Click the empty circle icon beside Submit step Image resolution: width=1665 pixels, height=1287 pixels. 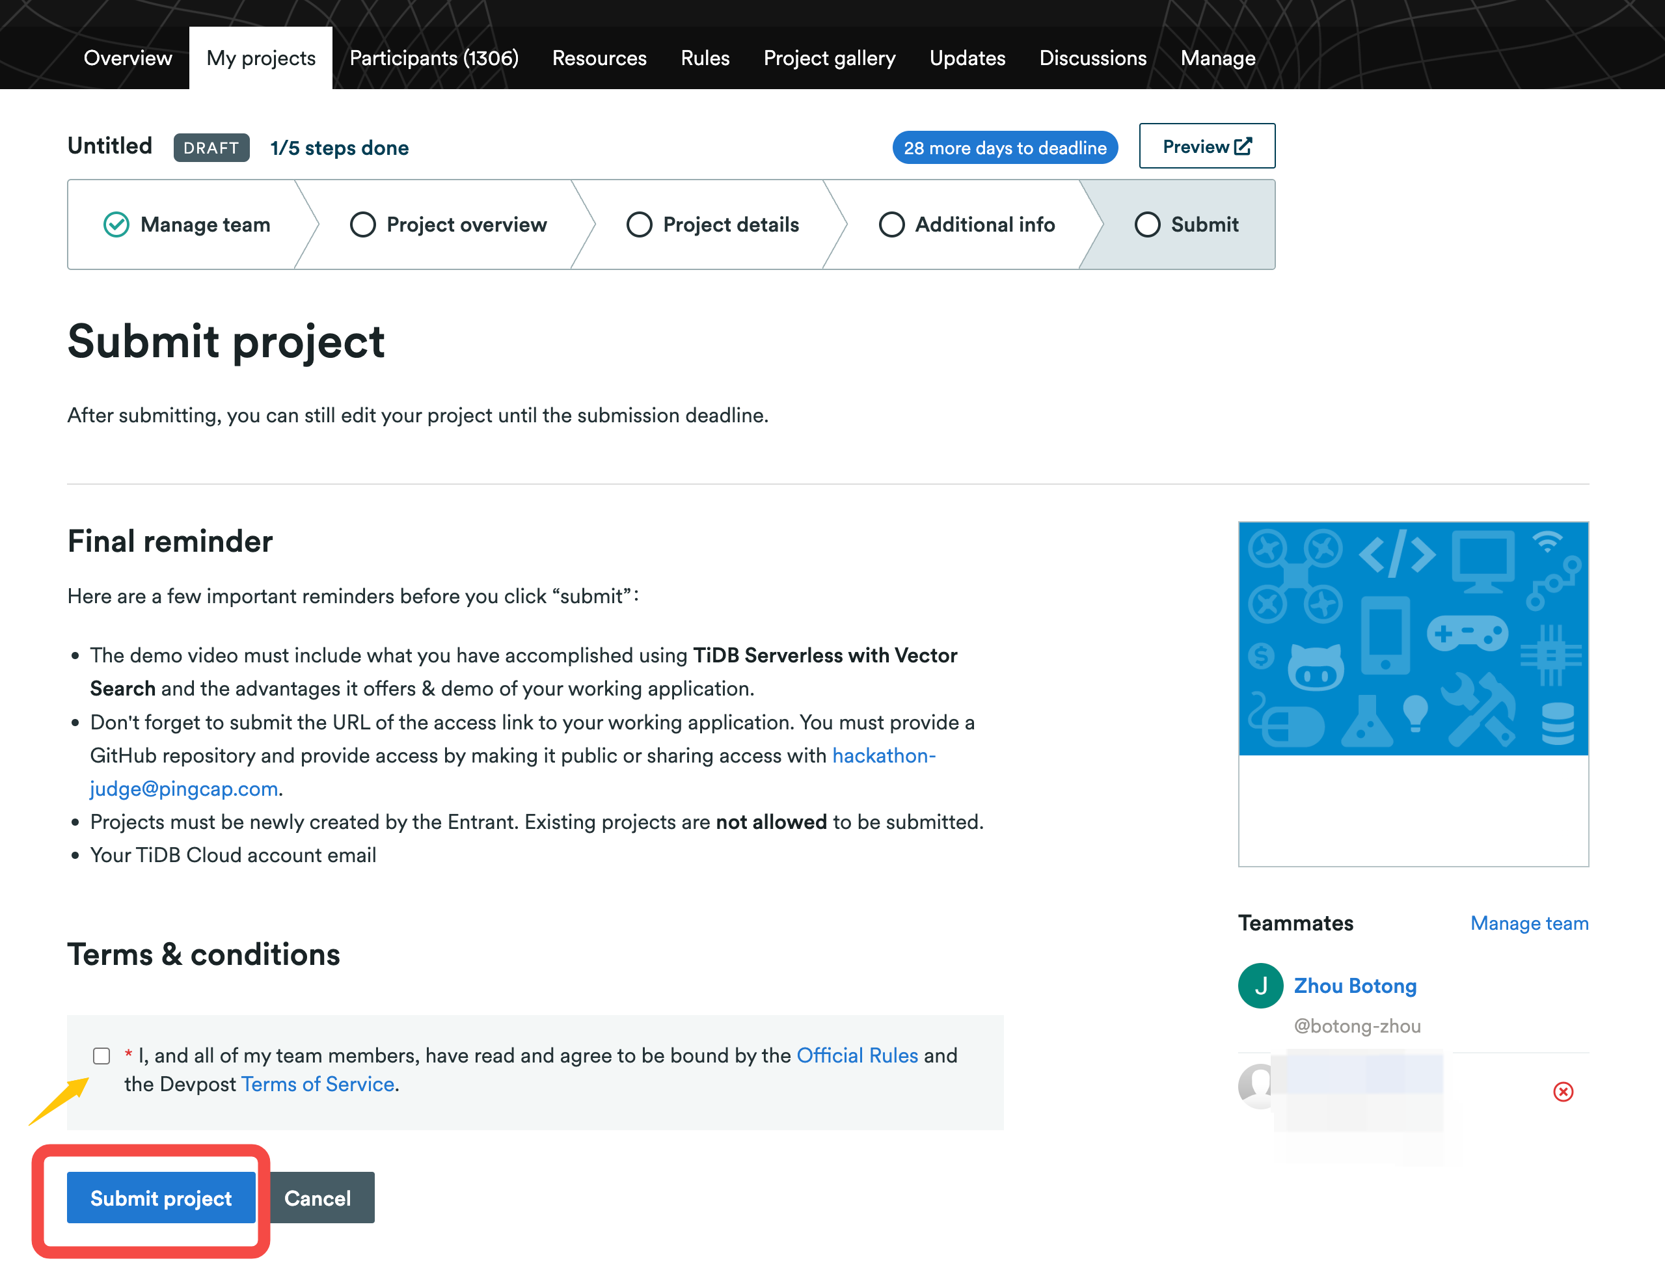click(1146, 224)
